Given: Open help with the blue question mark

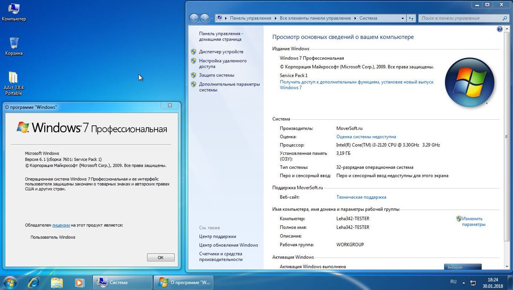Looking at the screenshot, I should click(x=500, y=29).
